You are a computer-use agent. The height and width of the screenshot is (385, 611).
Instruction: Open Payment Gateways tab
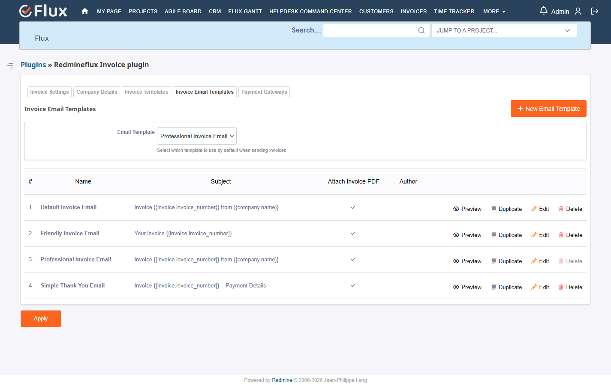coord(264,92)
